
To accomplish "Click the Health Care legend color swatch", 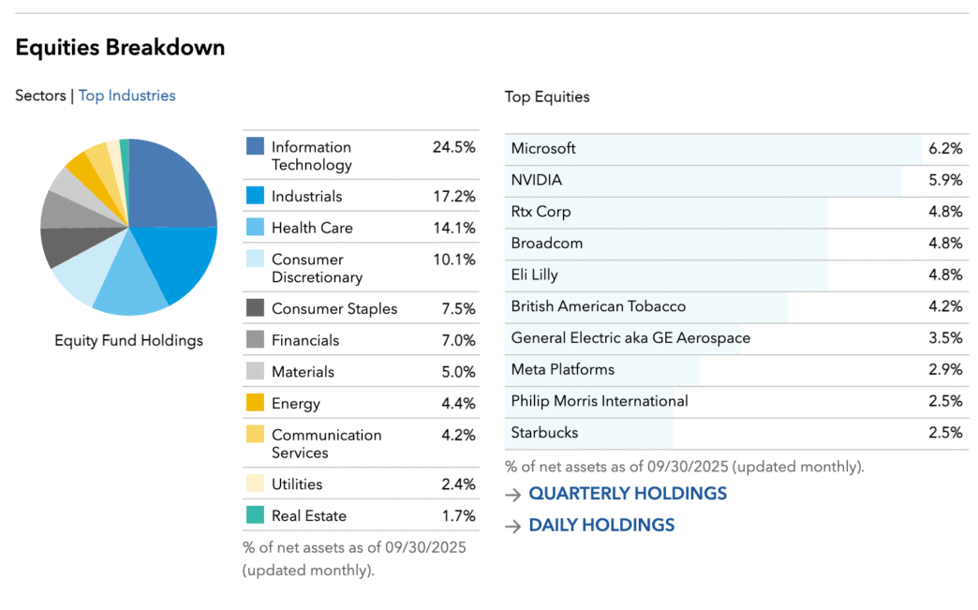I will 255,227.
